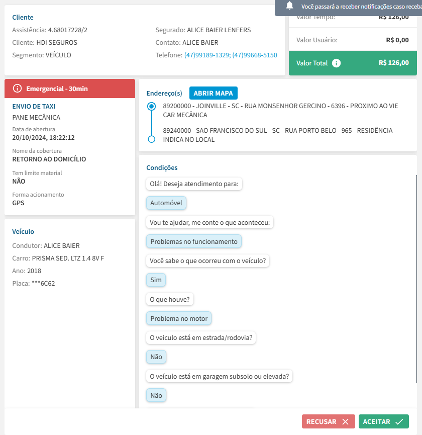The height and width of the screenshot is (435, 422).
Task: Select the origin marker for the Joinville address
Action: pos(152,107)
